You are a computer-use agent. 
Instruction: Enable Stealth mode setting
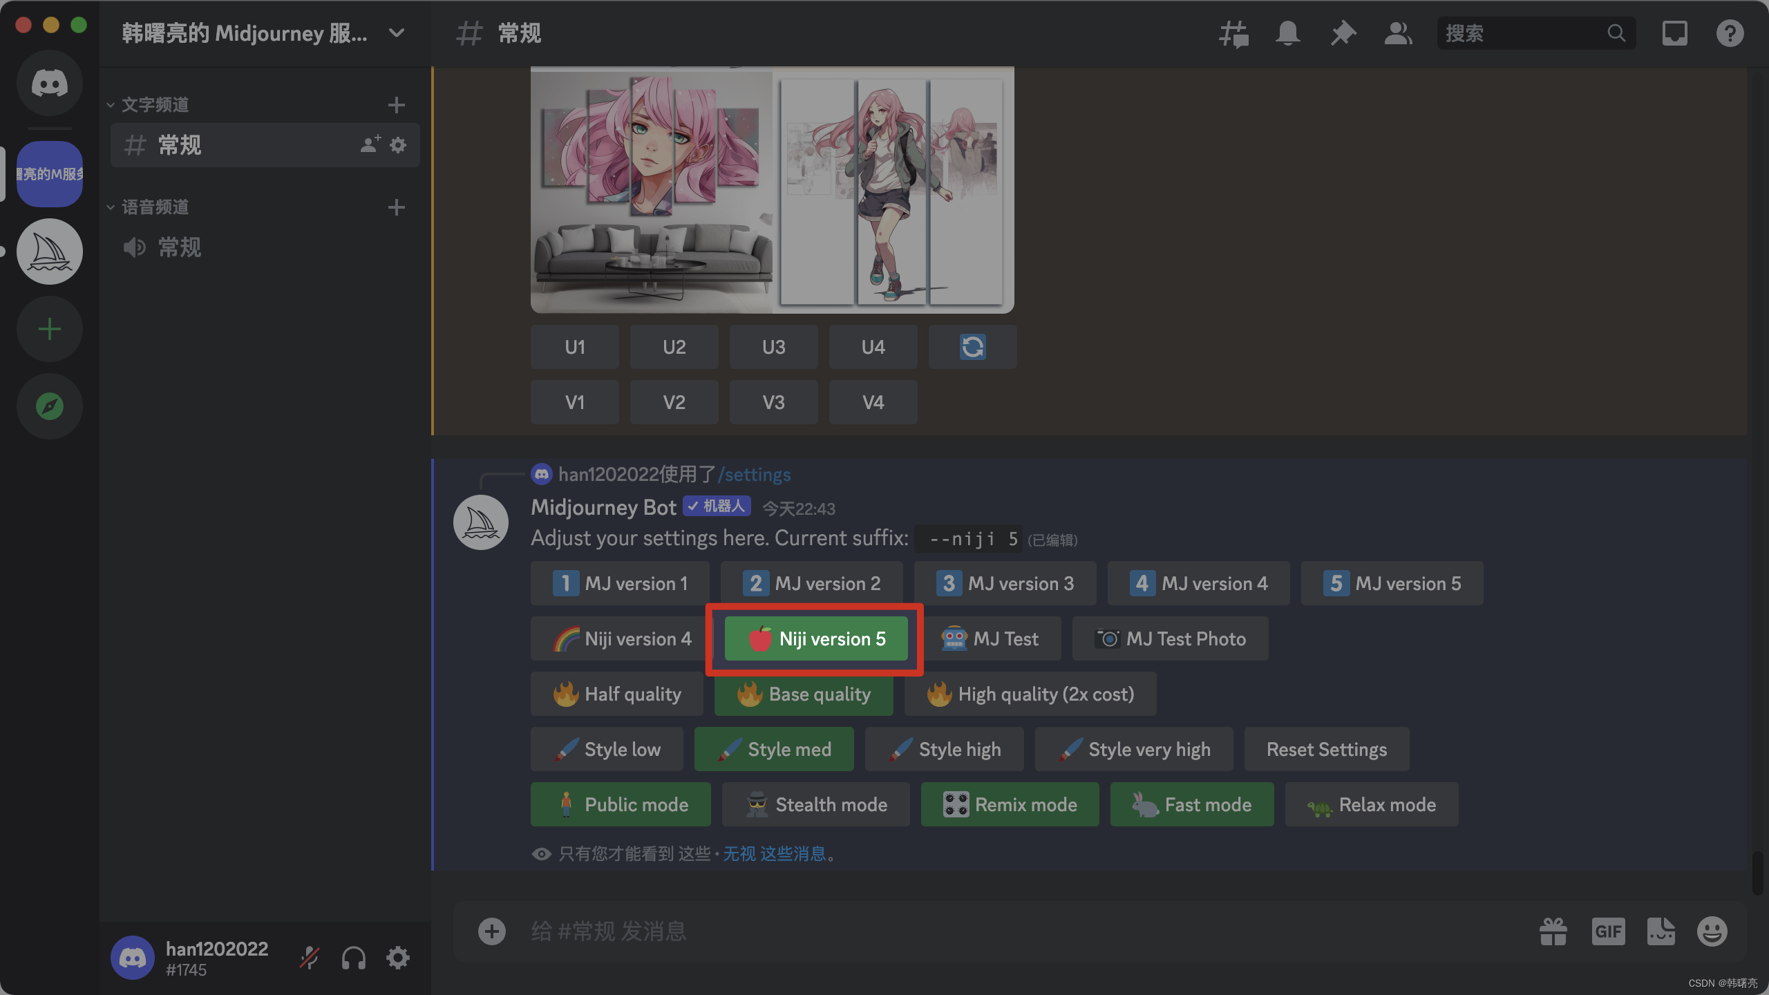[x=815, y=804]
